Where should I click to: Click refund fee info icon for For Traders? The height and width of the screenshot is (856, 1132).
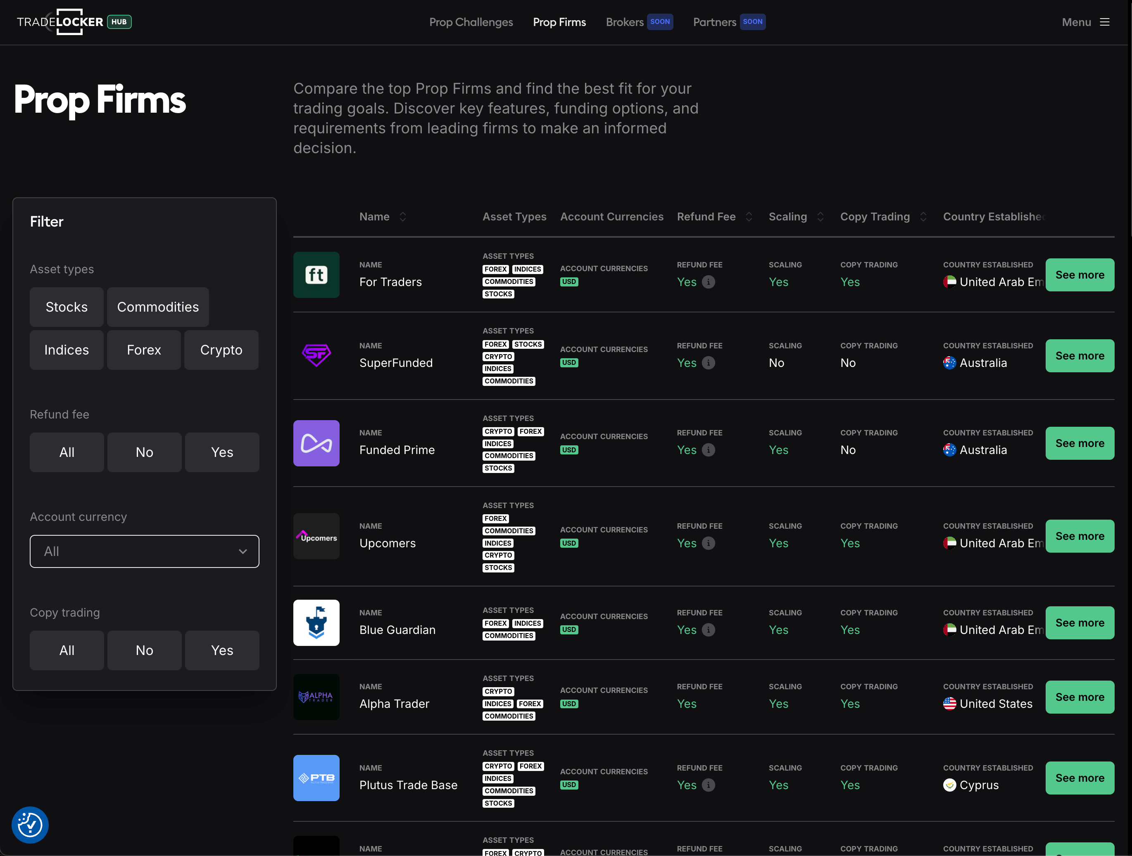(708, 282)
